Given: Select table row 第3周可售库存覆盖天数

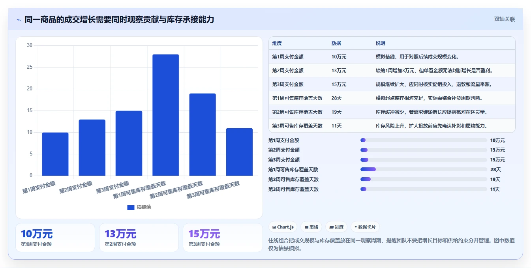Looking at the screenshot, I should coord(392,126).
